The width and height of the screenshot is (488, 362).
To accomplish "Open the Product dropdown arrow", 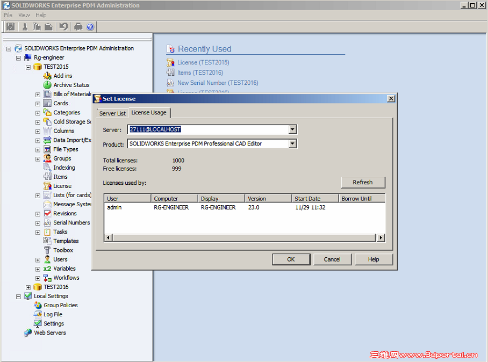I will [x=292, y=144].
